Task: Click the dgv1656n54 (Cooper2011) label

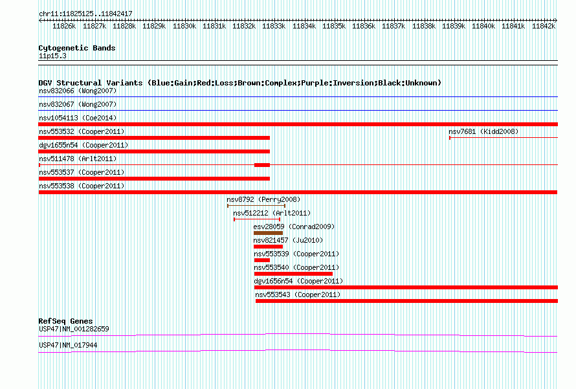Action: click(298, 281)
